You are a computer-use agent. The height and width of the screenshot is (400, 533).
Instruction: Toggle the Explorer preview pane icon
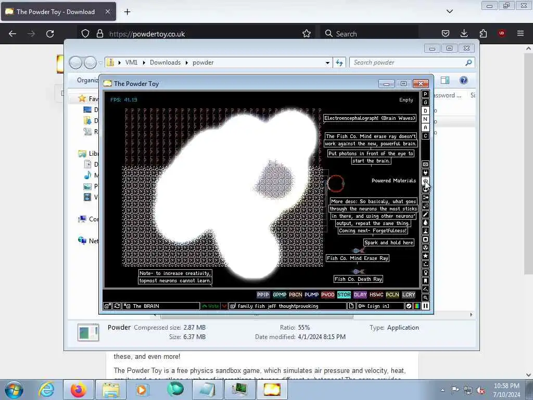(445, 80)
